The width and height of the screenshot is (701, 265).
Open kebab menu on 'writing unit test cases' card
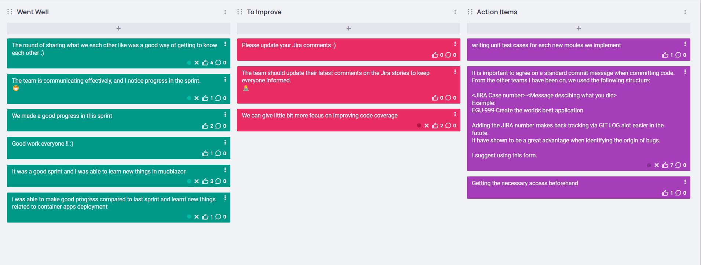tap(685, 44)
